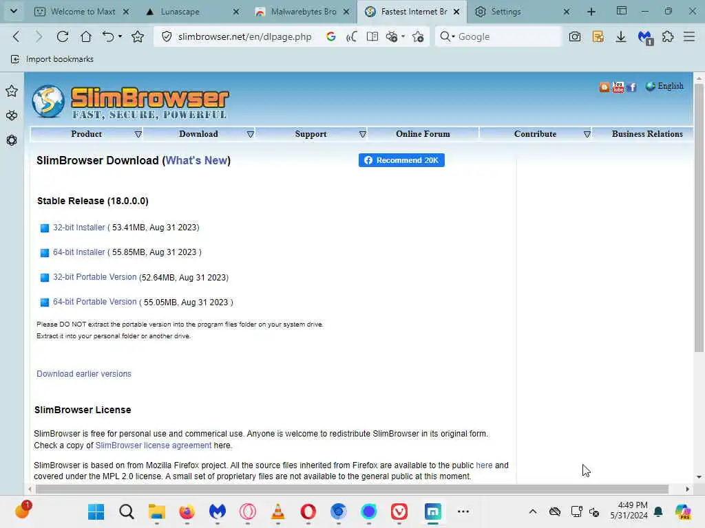Viewport: 705px width, 528px height.
Task: Show hidden system tray icons
Action: [533, 511]
